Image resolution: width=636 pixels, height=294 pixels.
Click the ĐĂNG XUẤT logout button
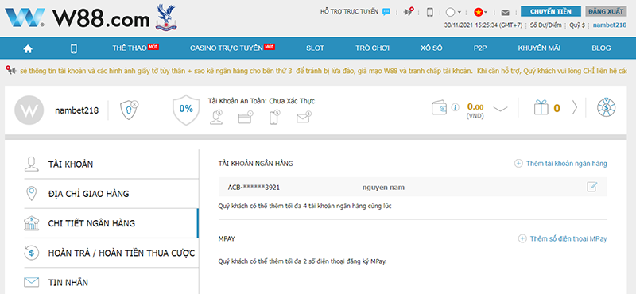click(x=606, y=11)
